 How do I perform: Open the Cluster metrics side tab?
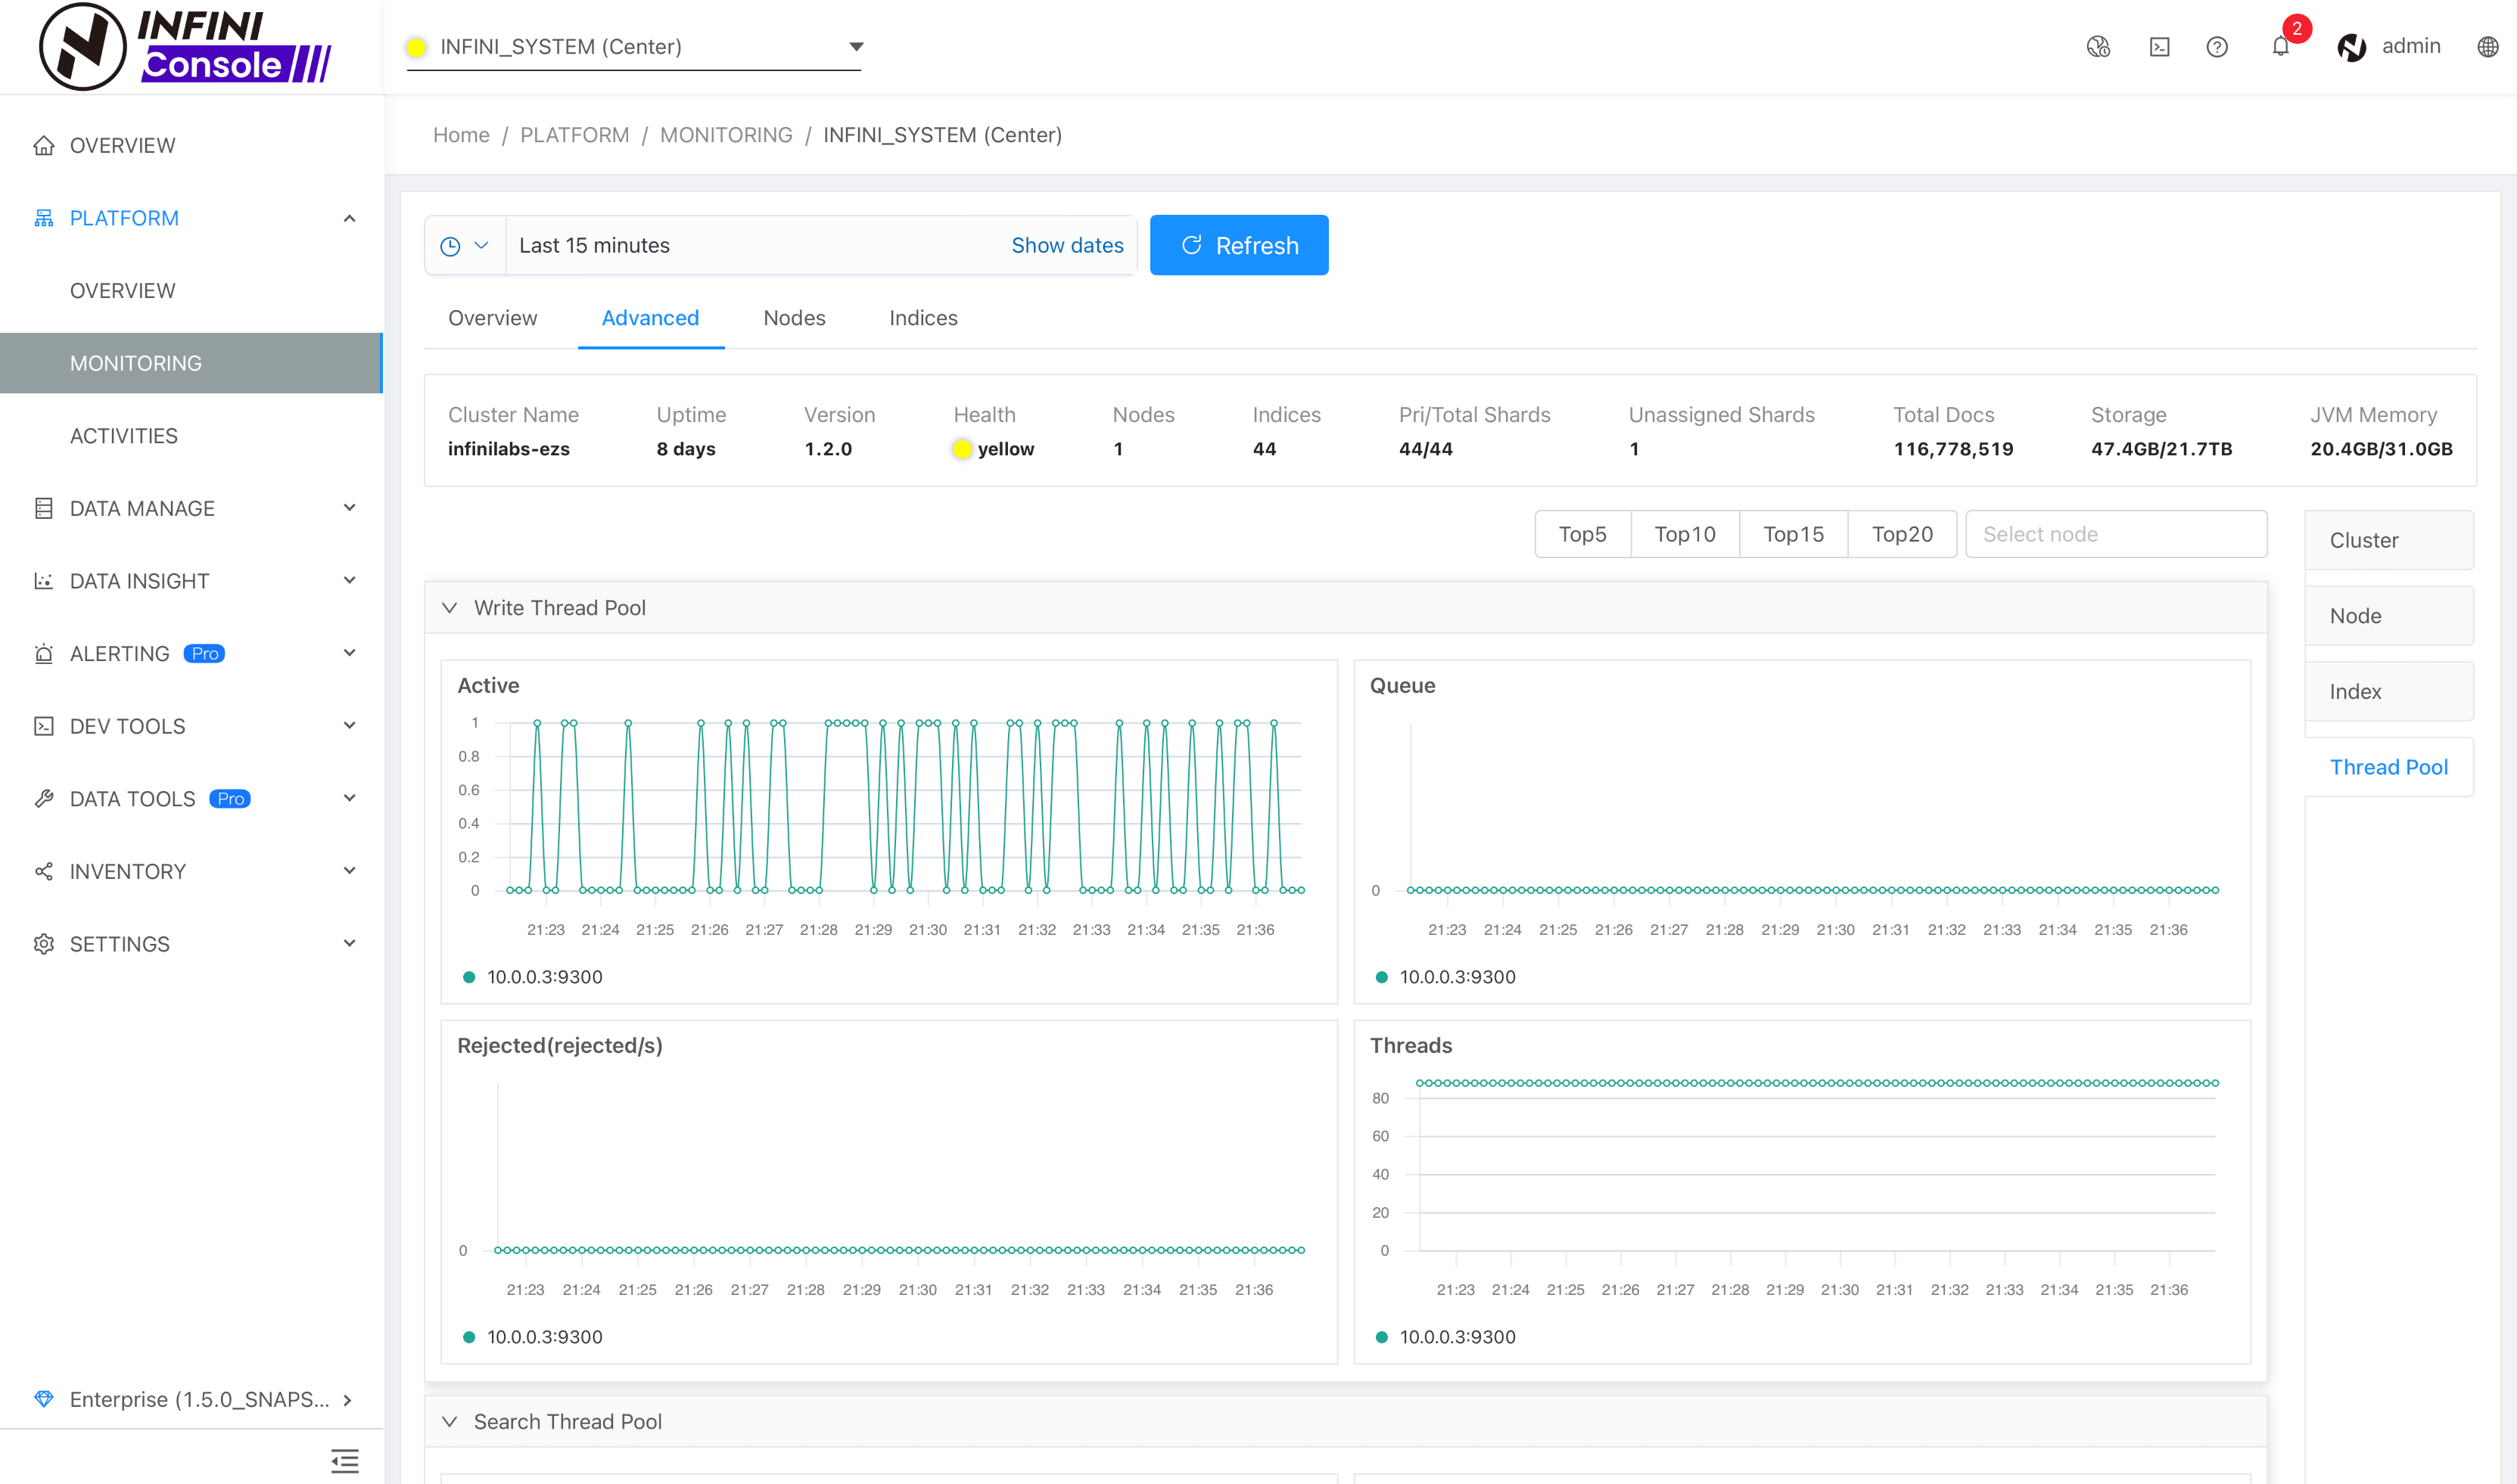[2389, 540]
